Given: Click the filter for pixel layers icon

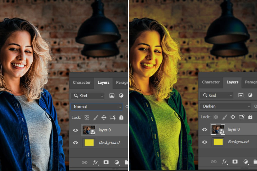Looking at the screenshot, I should tap(112, 95).
